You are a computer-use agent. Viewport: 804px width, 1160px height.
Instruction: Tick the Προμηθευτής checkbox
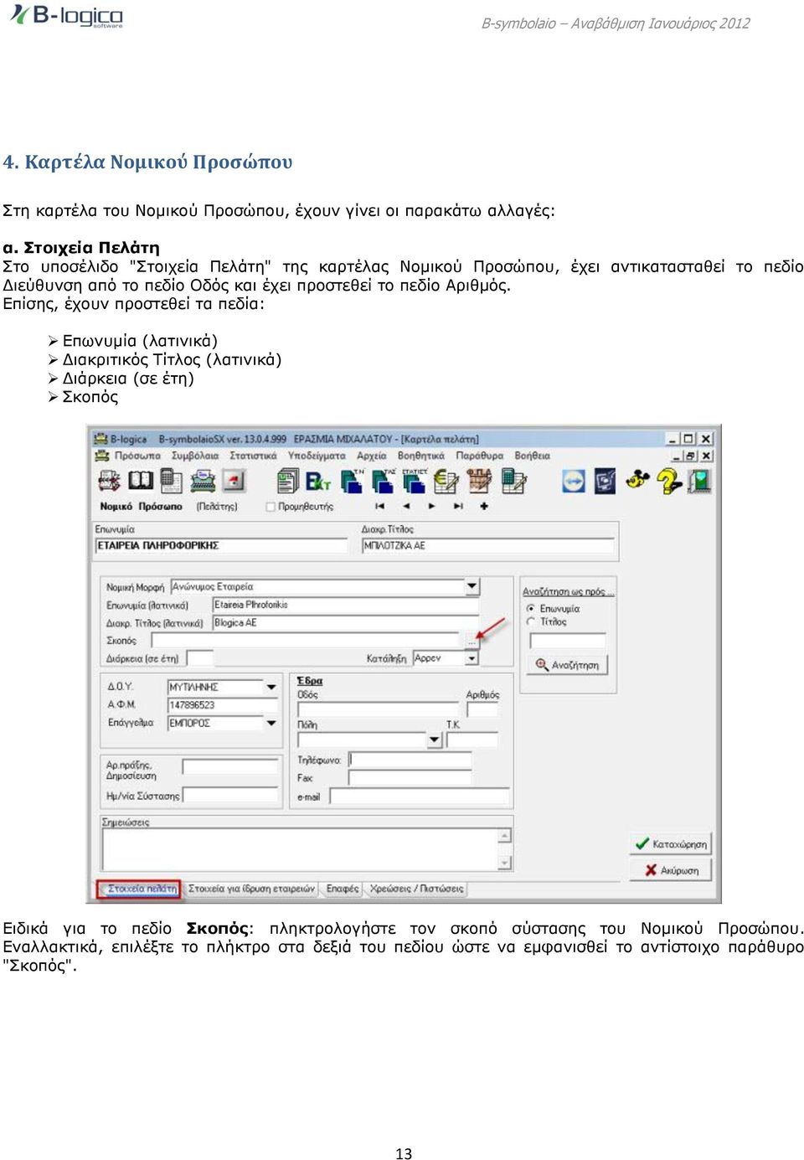coord(271,507)
